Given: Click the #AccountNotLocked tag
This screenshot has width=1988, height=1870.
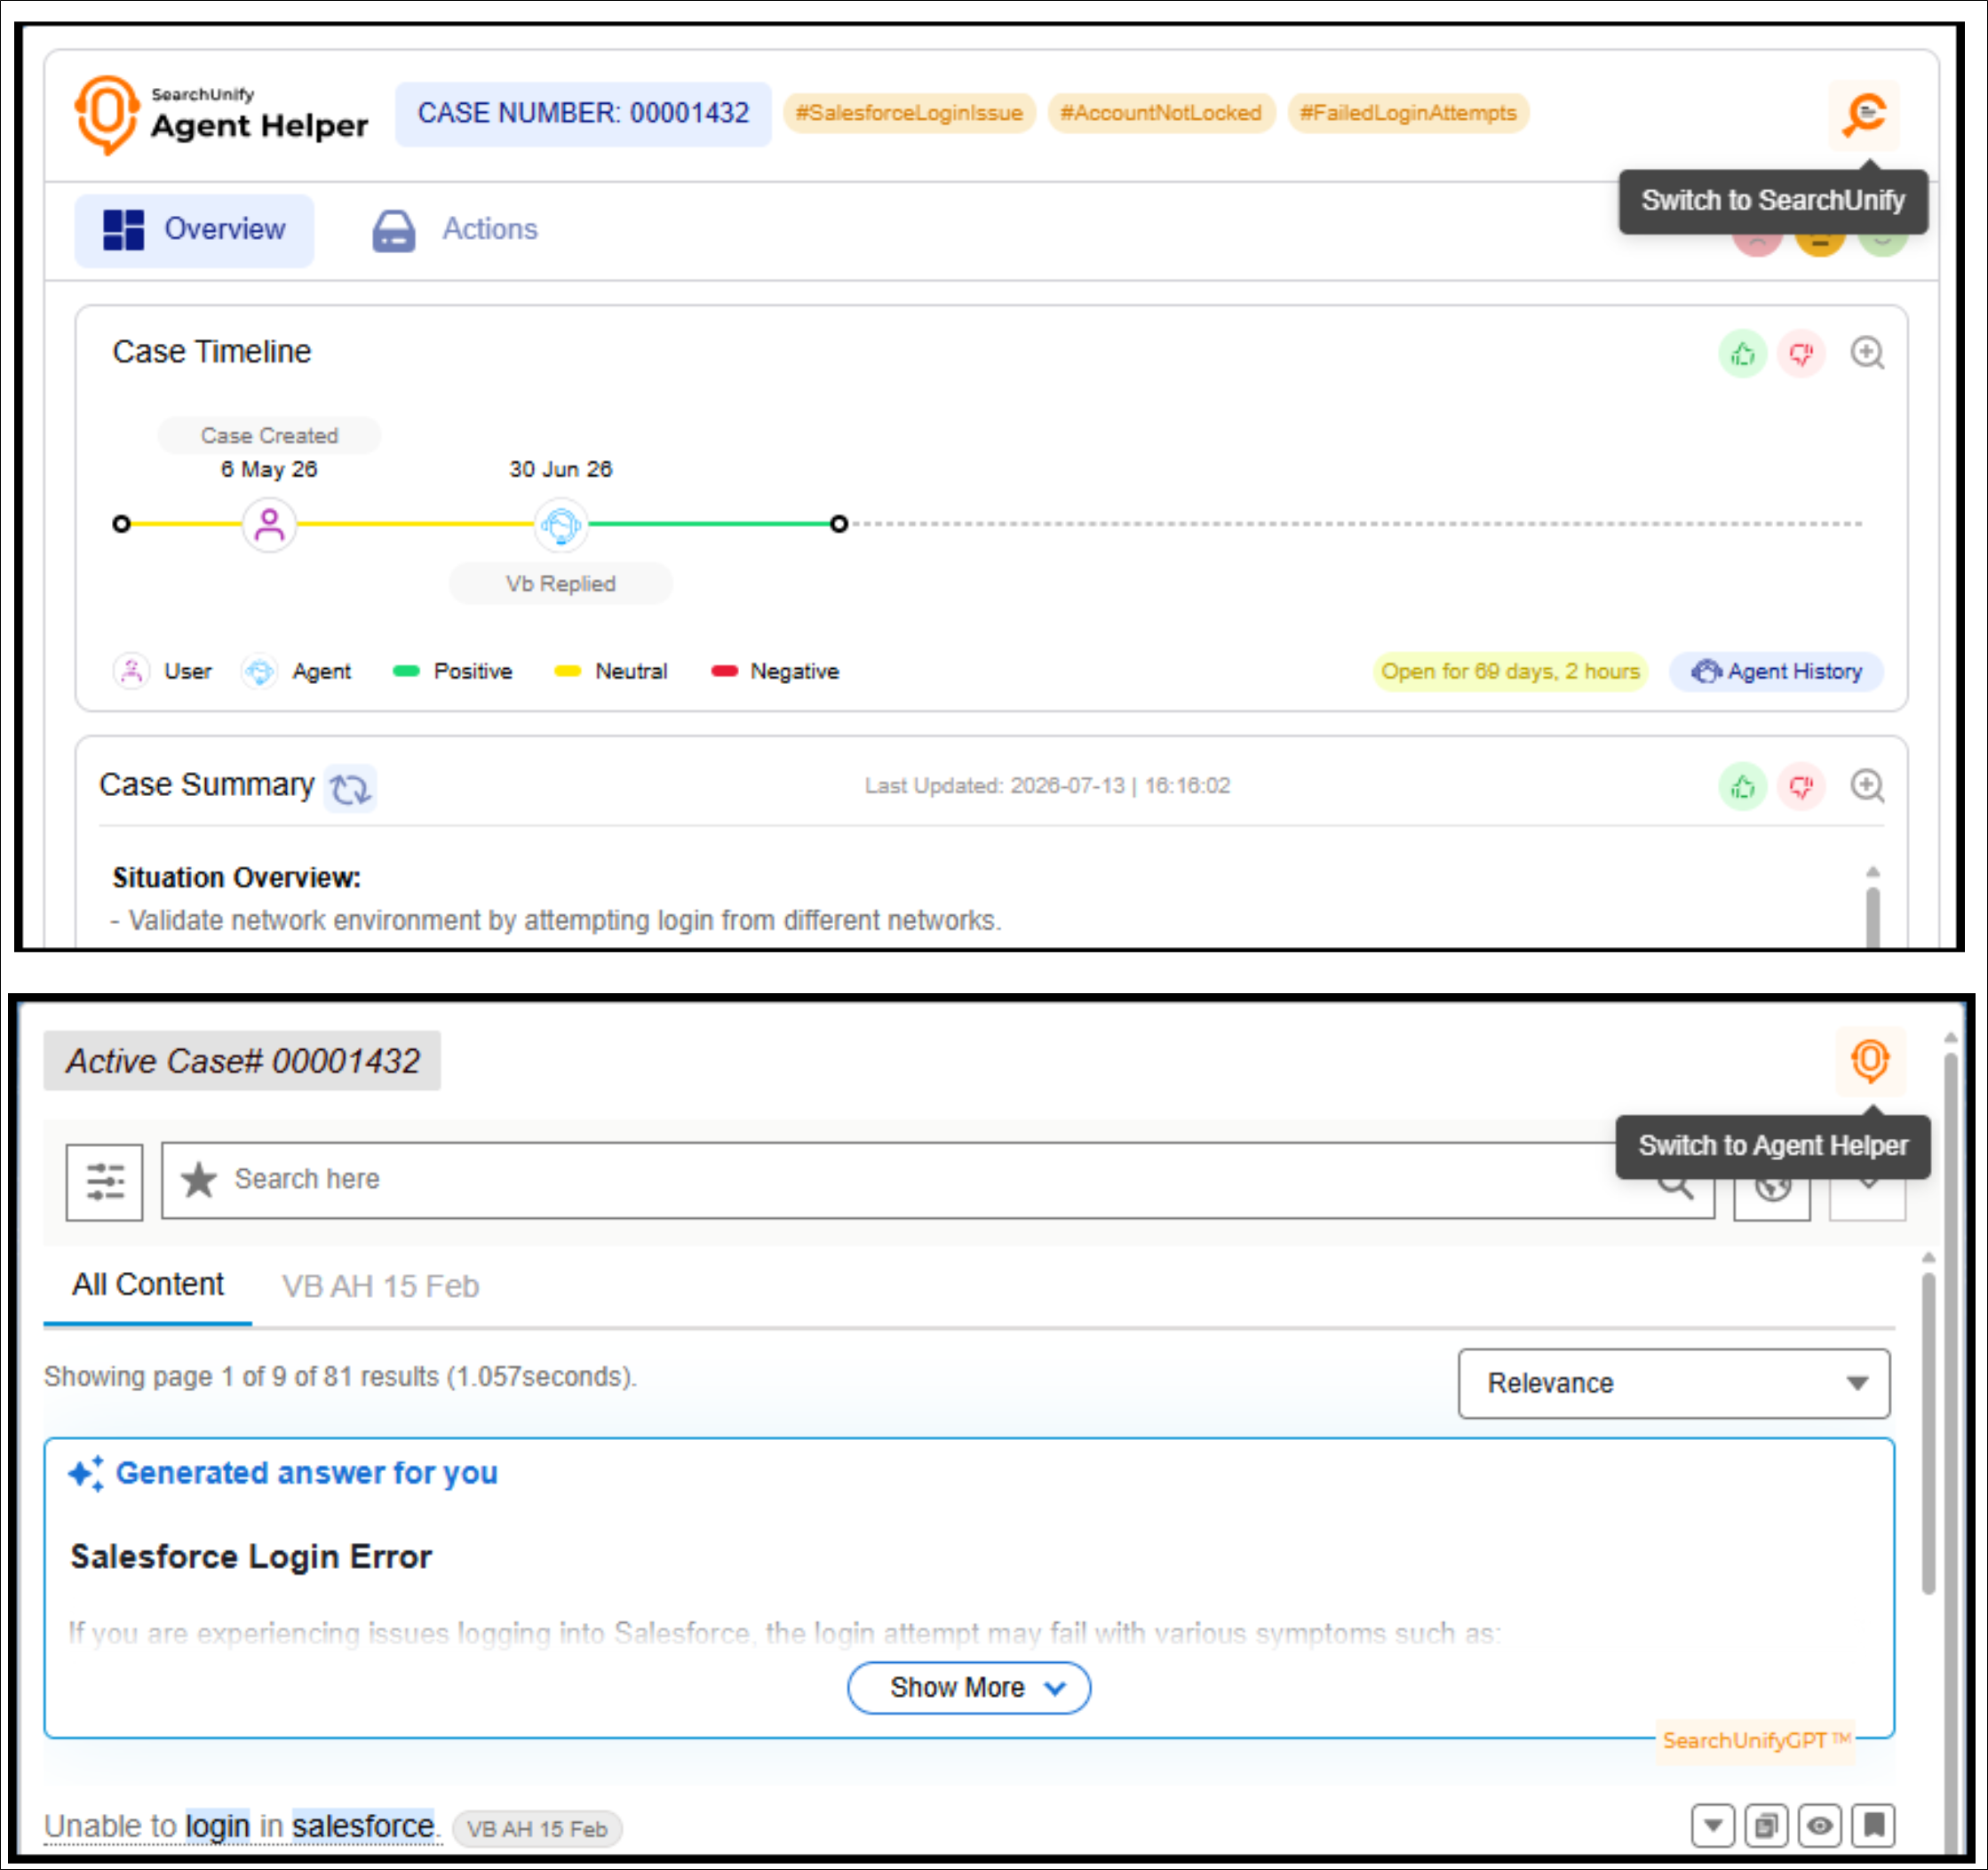Looking at the screenshot, I should [x=1161, y=113].
